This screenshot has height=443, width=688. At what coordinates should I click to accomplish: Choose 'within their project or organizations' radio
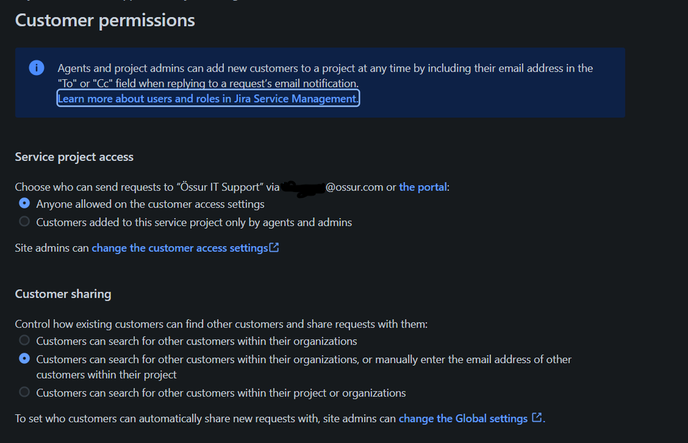coord(25,392)
